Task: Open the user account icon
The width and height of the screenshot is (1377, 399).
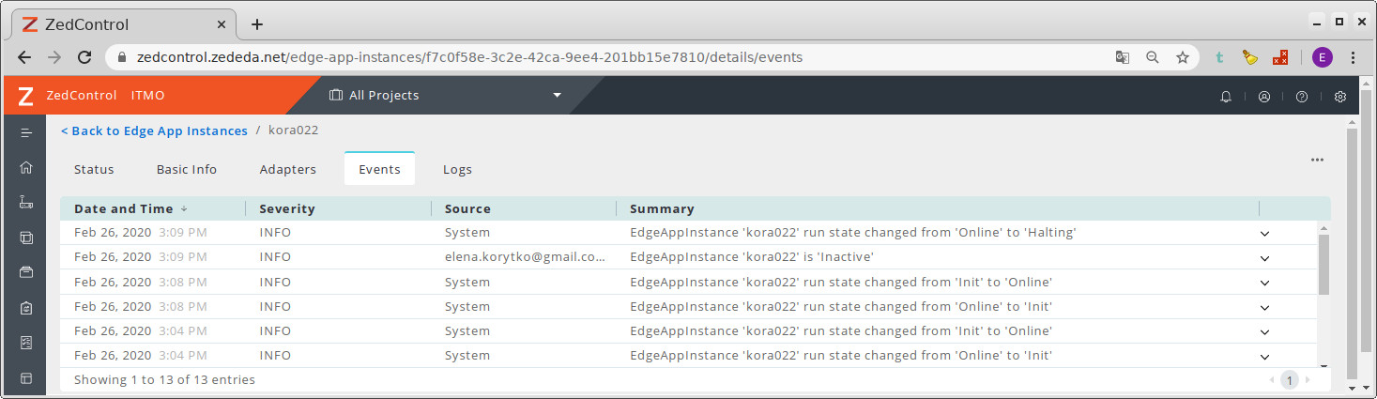Action: coord(1264,96)
